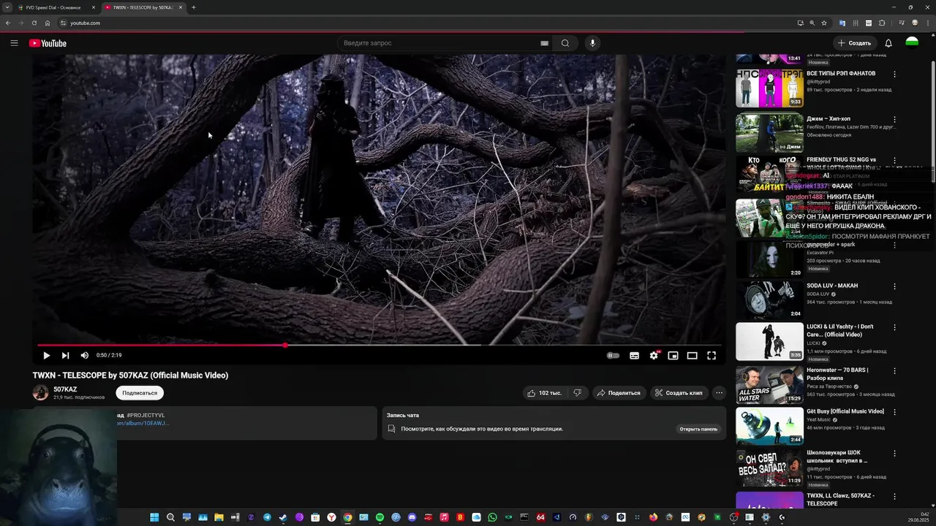Open the on-screen keyboard in search box
Screen dimensions: 936x526
pyautogui.click(x=544, y=43)
